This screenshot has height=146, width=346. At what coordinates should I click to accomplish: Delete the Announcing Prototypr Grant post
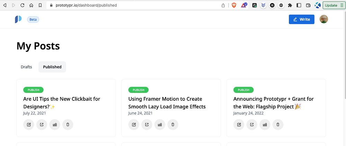tap(278, 125)
